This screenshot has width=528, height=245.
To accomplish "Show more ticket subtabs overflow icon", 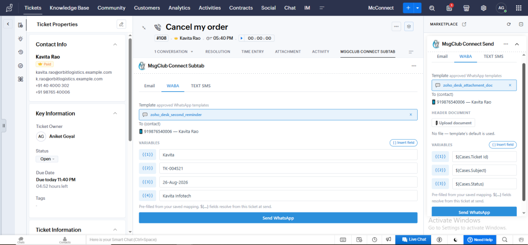I will point(411,52).
